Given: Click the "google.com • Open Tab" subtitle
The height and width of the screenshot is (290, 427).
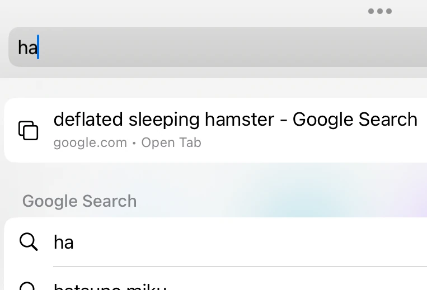Looking at the screenshot, I should point(127,142).
